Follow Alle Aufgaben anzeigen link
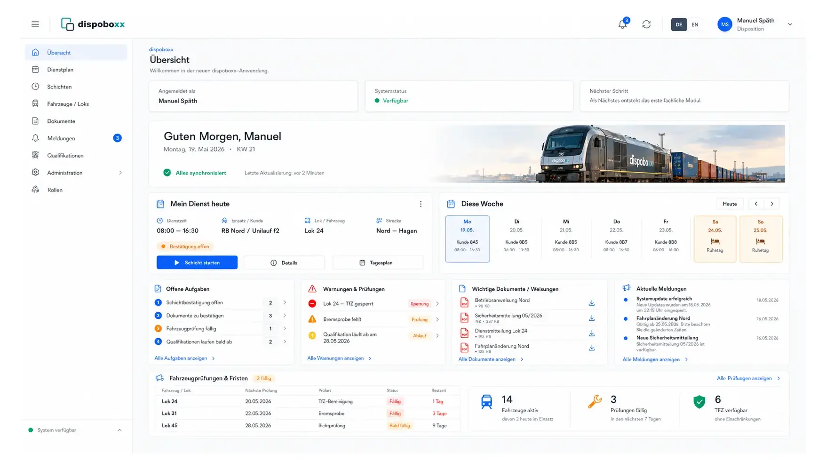Screen dimensions: 826x469 click(184, 358)
